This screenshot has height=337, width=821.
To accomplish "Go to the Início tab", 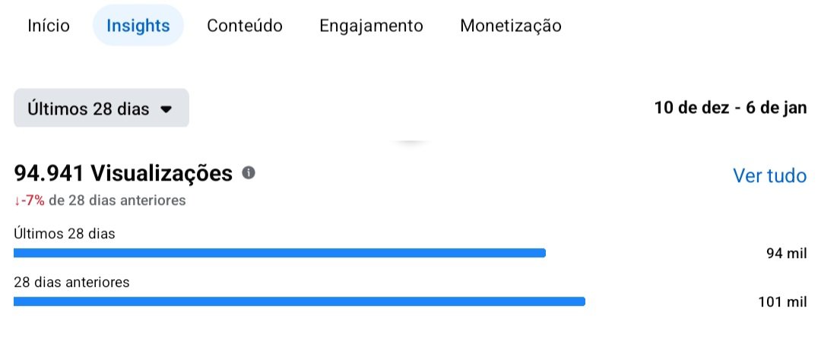I will (49, 26).
